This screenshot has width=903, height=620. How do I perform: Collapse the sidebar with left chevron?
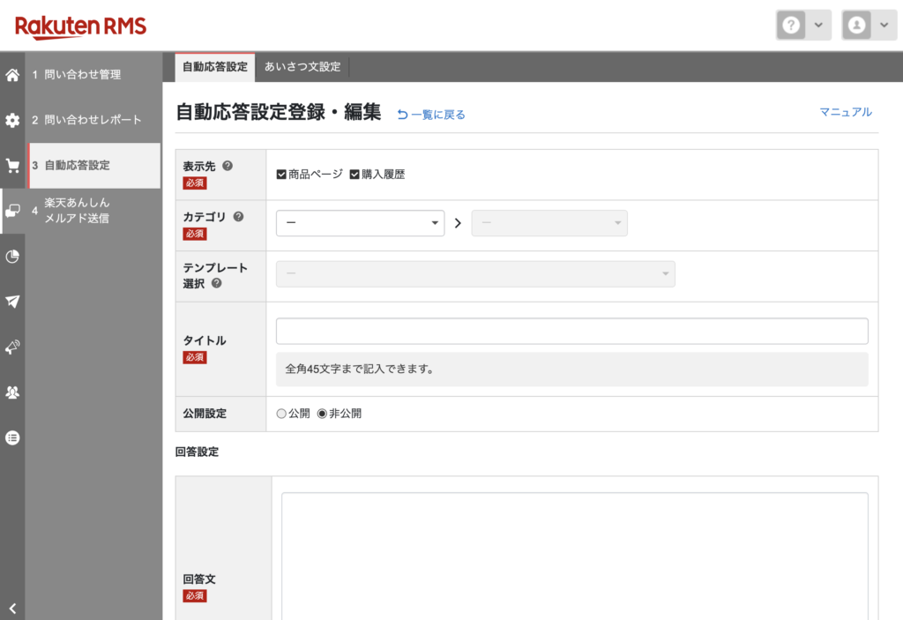(x=12, y=608)
